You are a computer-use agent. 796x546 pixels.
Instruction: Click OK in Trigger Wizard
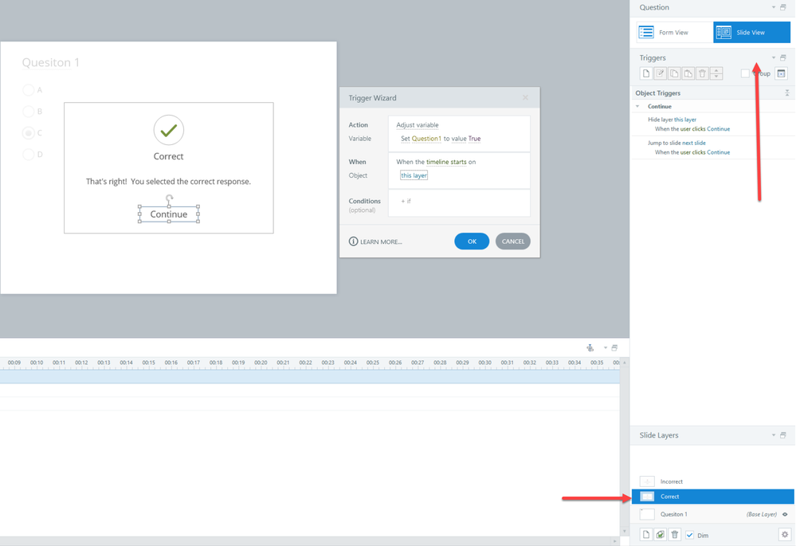coord(472,242)
